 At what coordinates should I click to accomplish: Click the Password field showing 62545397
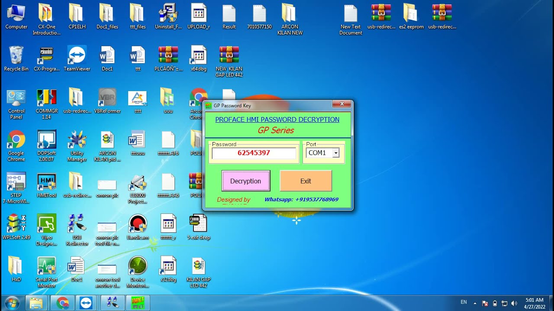(x=254, y=153)
